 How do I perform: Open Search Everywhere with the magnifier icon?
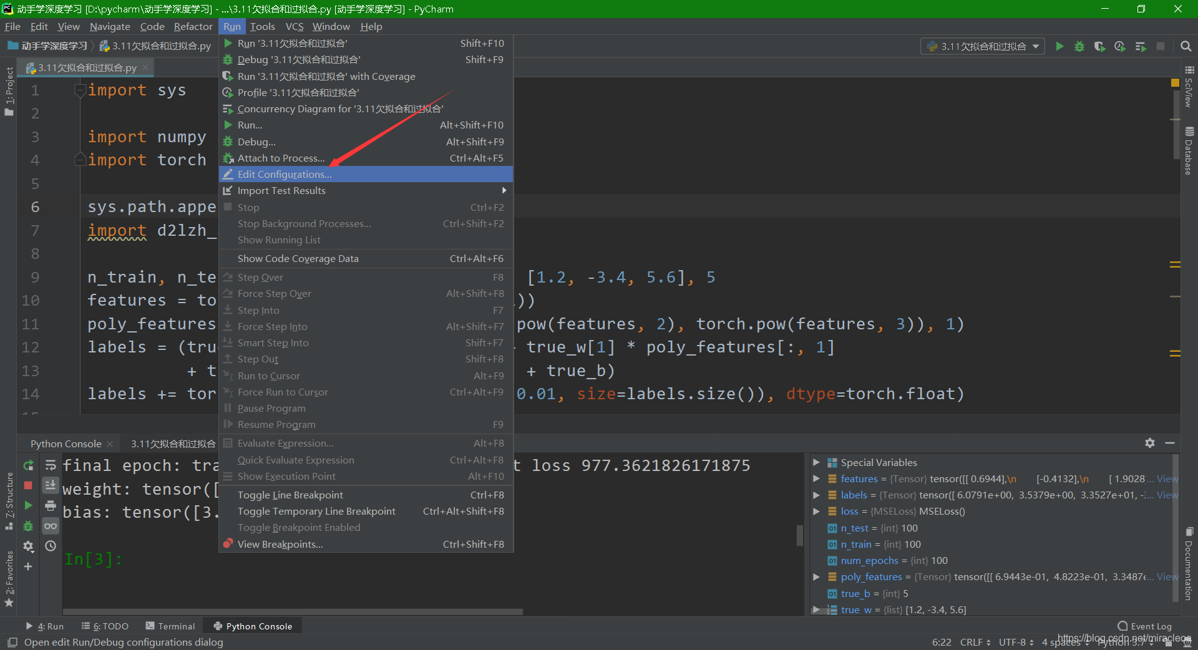[1186, 46]
